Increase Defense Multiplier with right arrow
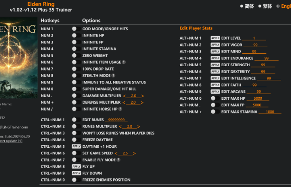 (x=142, y=103)
